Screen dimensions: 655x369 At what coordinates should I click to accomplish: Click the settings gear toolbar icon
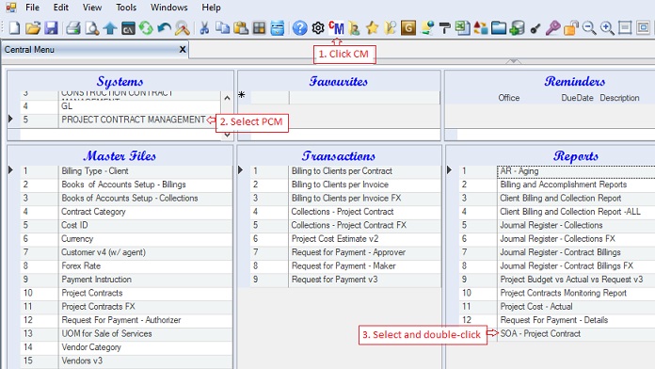click(318, 28)
